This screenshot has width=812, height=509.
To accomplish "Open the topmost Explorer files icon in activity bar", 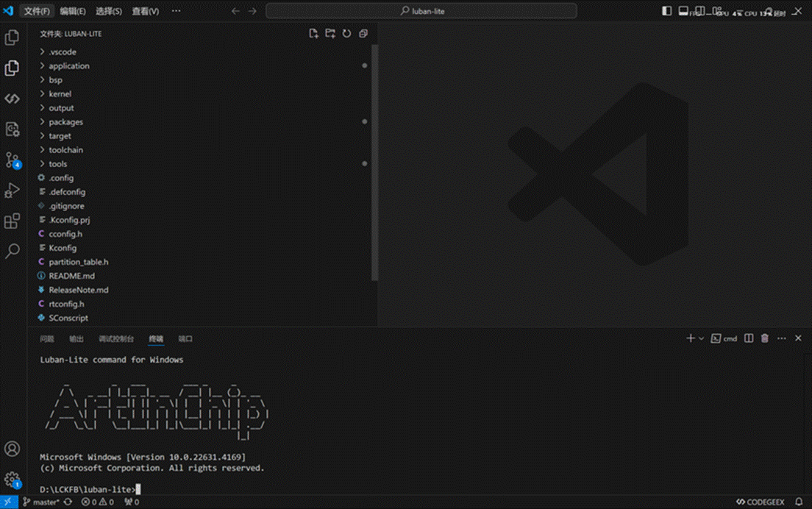I will tap(12, 38).
